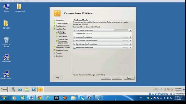Click the Client Access Role row icon

pyautogui.click(x=74, y=44)
